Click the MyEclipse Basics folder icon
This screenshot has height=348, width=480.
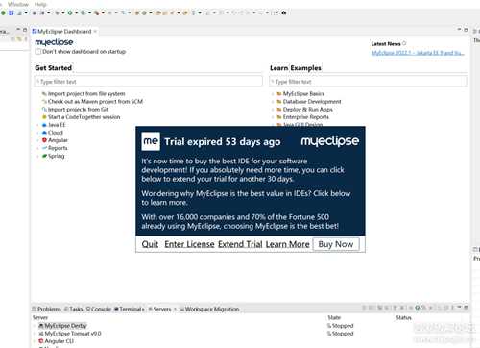point(279,94)
